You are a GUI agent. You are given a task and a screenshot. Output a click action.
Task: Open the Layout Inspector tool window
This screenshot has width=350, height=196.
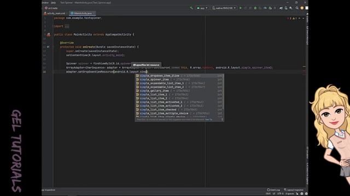click(294, 190)
